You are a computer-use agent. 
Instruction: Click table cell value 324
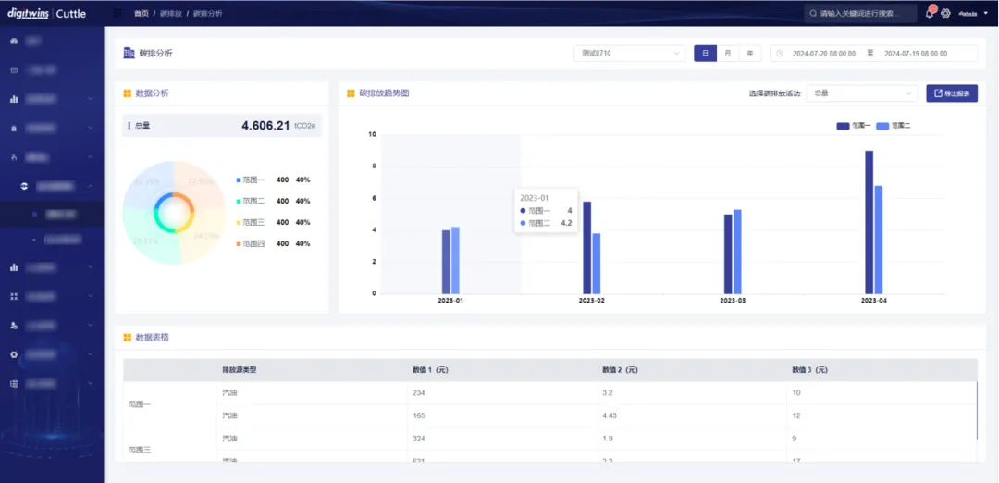tap(419, 439)
